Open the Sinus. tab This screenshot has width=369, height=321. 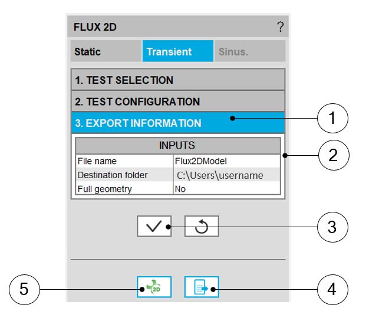coord(249,52)
